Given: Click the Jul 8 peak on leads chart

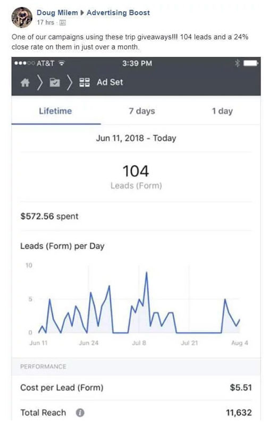Looking at the screenshot, I should tap(147, 272).
